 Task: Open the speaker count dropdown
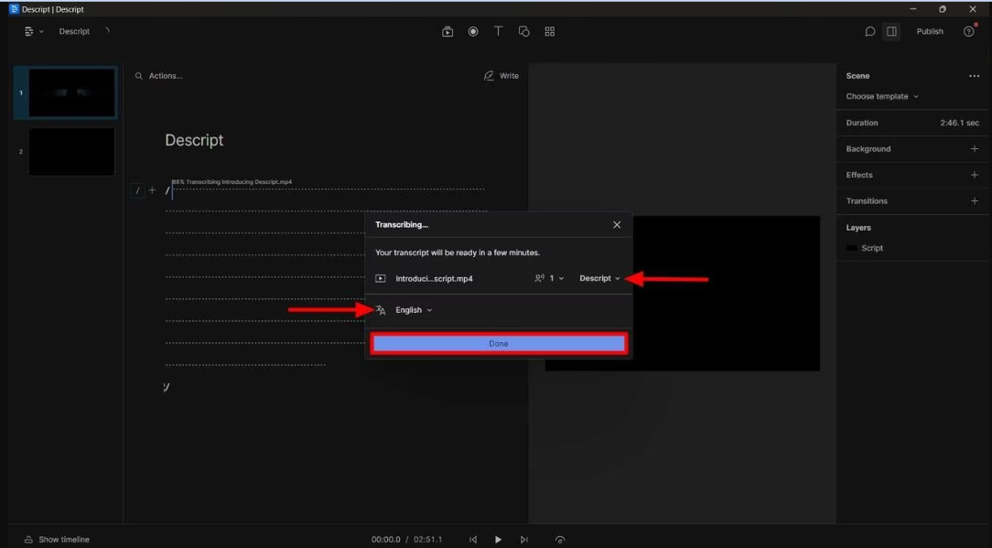click(x=549, y=278)
